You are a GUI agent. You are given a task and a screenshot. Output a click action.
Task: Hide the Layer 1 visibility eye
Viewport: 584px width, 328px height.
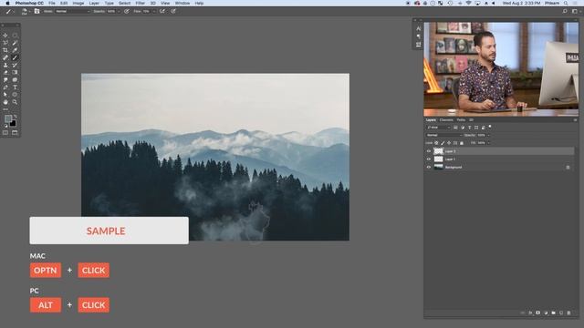pos(429,159)
